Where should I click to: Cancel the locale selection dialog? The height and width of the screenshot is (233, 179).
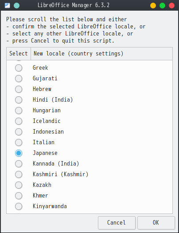[117, 223]
